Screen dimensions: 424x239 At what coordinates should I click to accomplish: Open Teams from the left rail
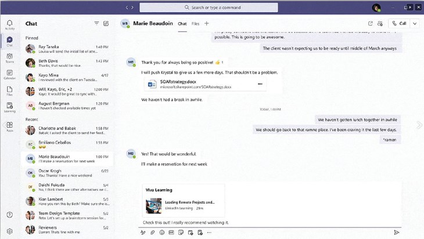(9, 57)
